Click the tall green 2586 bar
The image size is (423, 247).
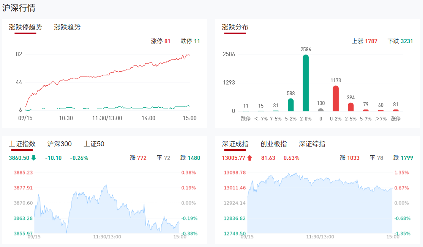pos(306,83)
